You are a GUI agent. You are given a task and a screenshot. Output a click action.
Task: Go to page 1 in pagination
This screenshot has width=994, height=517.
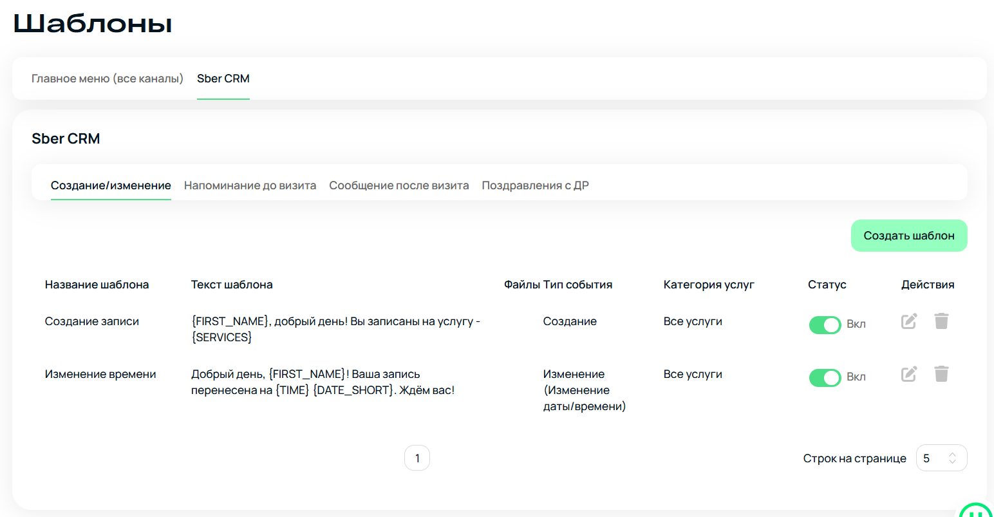(x=417, y=458)
